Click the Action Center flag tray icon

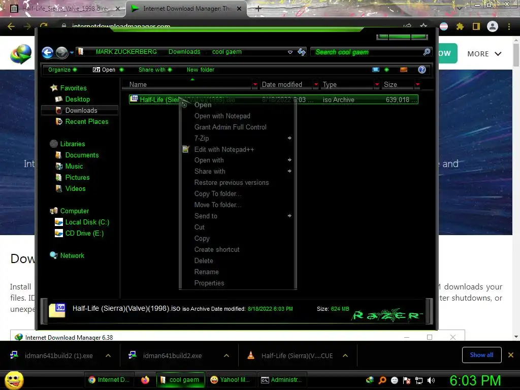tap(407, 380)
